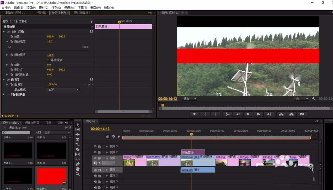The width and height of the screenshot is (333, 190).
Task: Mute the 音频 1 track speaker
Action: point(95,170)
